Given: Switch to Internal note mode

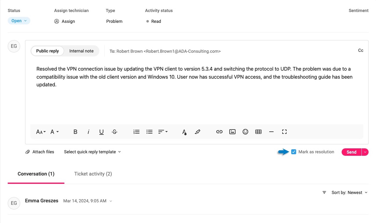Looking at the screenshot, I should tap(81, 51).
